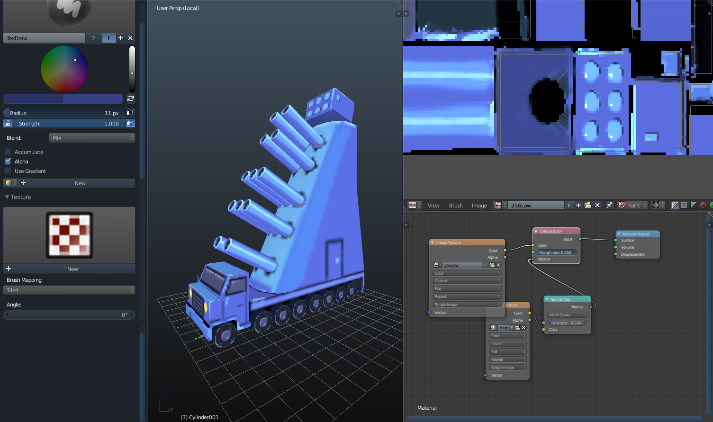Open image editor type selector
Image resolution: width=713 pixels, height=422 pixels.
(x=415, y=205)
